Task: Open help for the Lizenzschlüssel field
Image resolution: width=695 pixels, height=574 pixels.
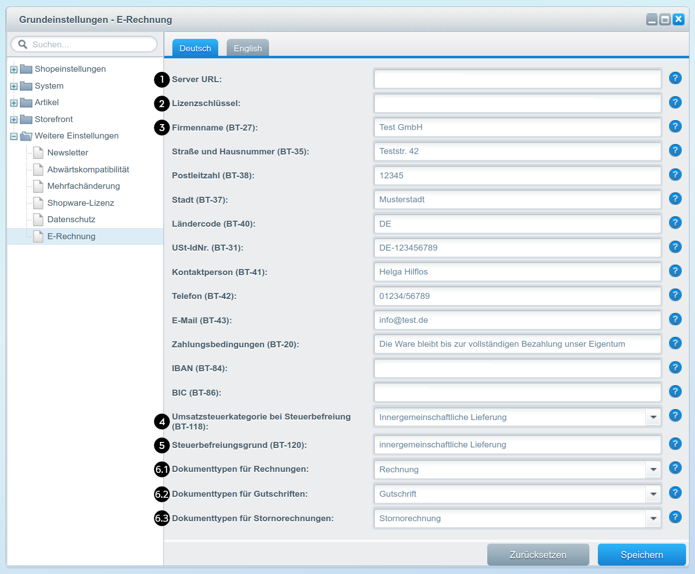Action: click(675, 102)
